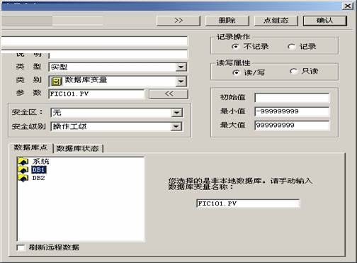Click the 最大值 input field
The image size is (357, 263).
point(292,125)
